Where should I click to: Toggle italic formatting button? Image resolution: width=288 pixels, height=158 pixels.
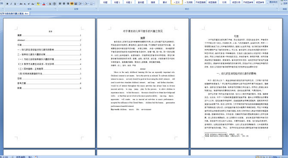pyautogui.click(x=11, y=4)
